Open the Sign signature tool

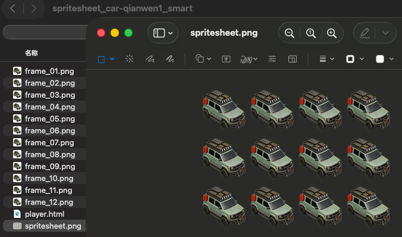tap(246, 60)
